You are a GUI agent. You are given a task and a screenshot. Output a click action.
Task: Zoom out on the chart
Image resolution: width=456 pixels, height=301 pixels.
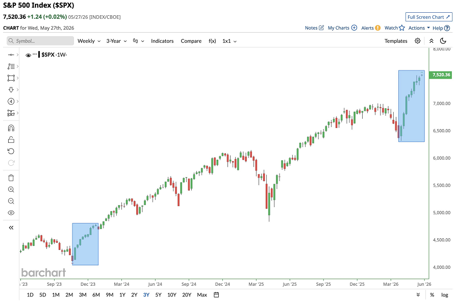pos(11,201)
